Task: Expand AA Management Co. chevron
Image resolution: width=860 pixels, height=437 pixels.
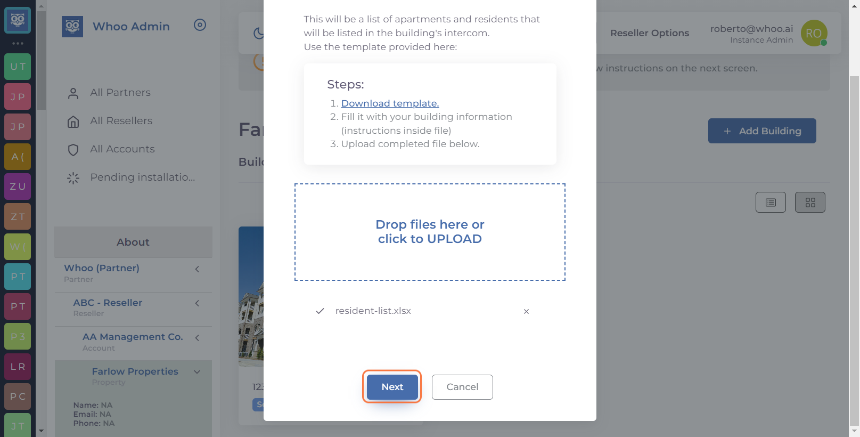Action: click(197, 337)
